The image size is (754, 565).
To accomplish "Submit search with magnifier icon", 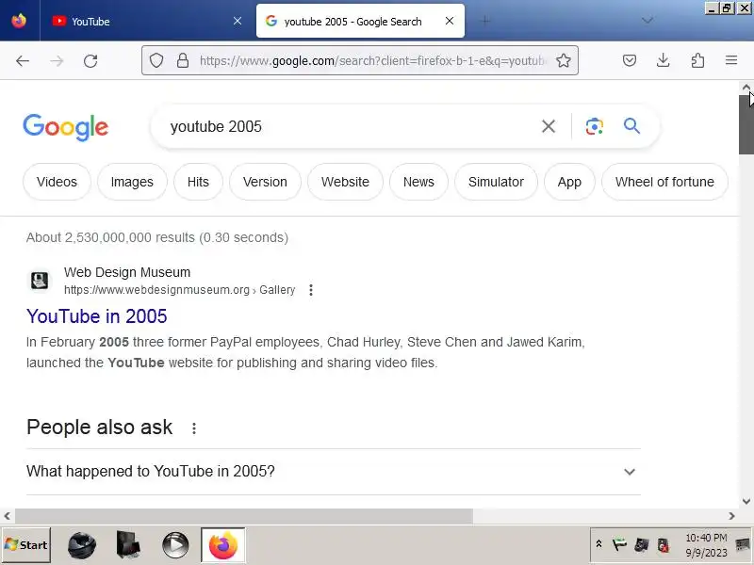I will (631, 126).
